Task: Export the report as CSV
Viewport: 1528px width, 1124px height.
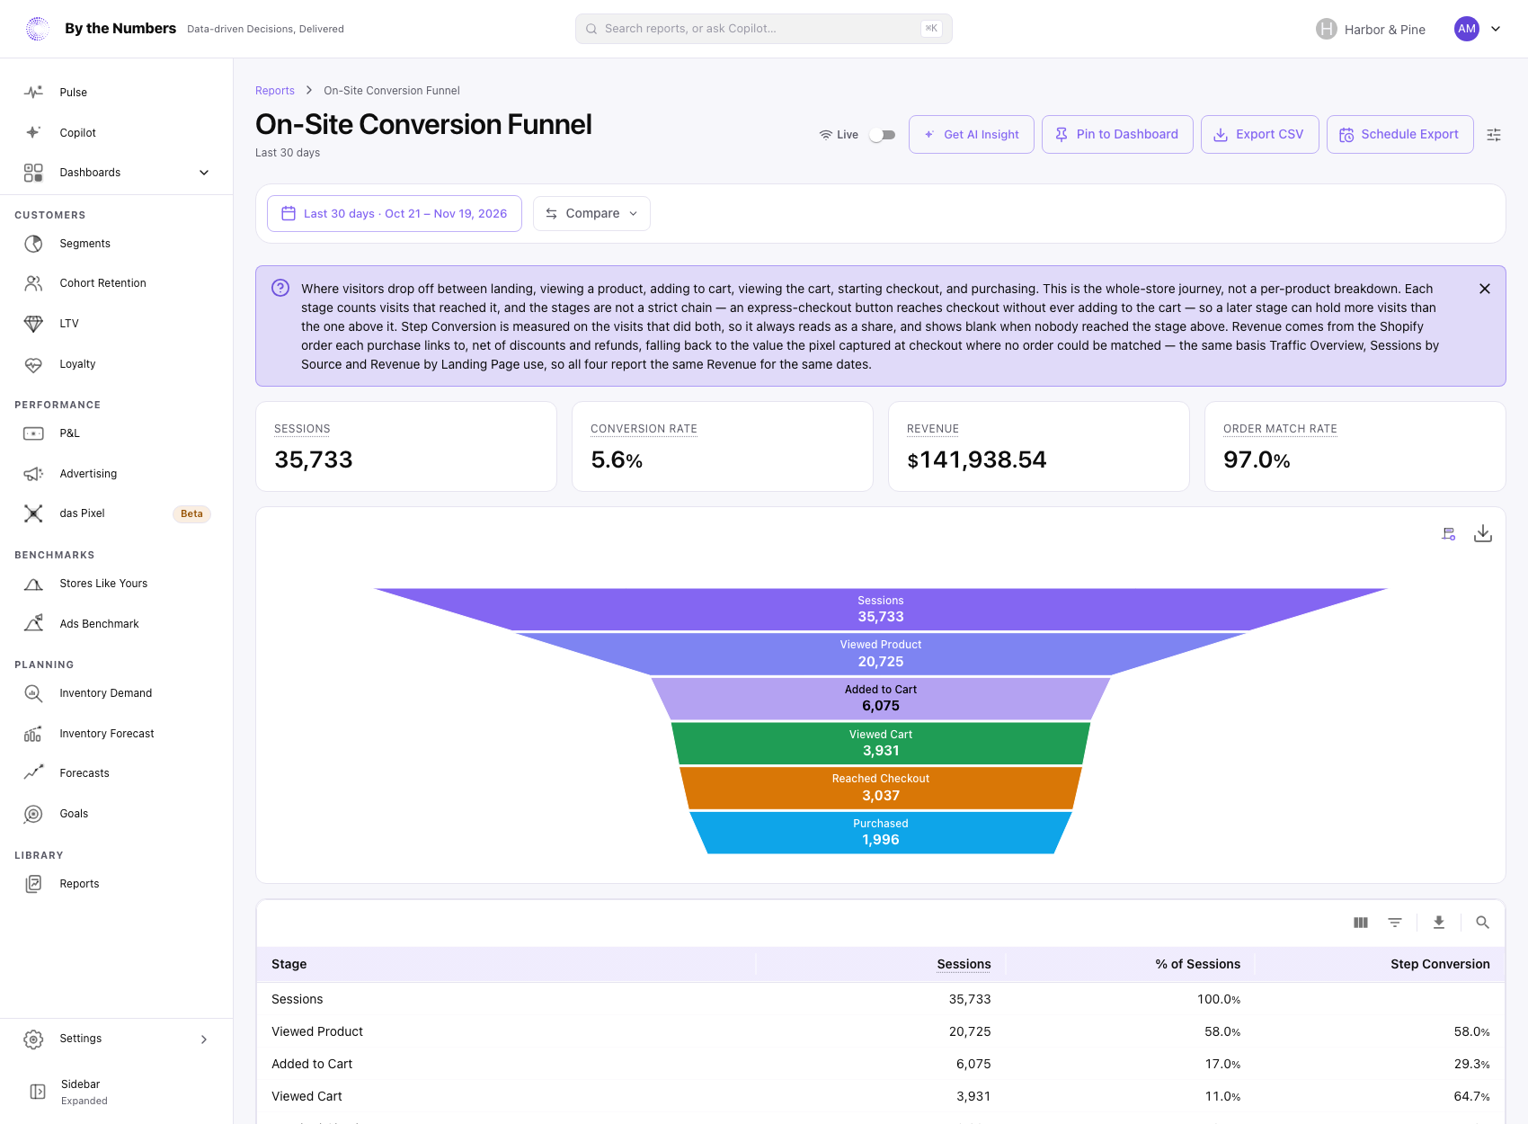Action: click(x=1259, y=135)
